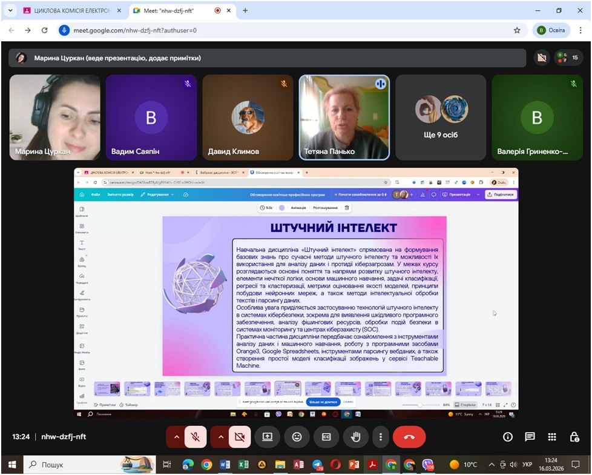Expand video settings arrow beside camera
This screenshot has width=592, height=475.
220,436
